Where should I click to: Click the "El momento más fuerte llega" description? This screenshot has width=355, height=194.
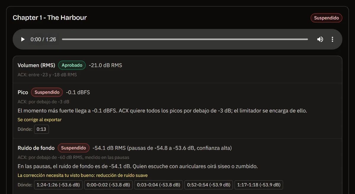162,111
